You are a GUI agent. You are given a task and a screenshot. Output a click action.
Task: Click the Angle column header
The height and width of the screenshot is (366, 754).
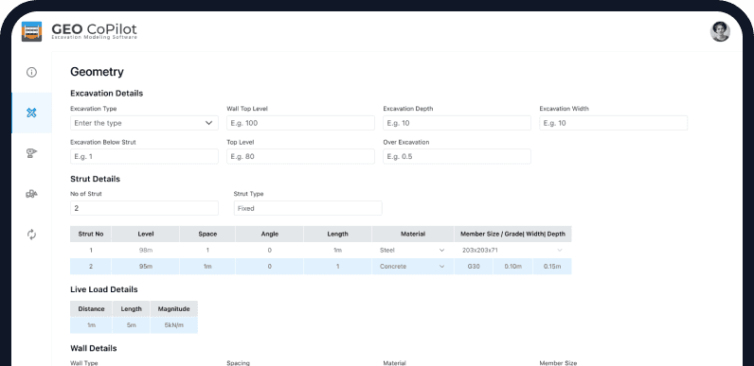coord(269,234)
